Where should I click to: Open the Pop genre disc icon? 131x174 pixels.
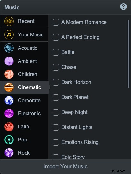(x=9, y=140)
